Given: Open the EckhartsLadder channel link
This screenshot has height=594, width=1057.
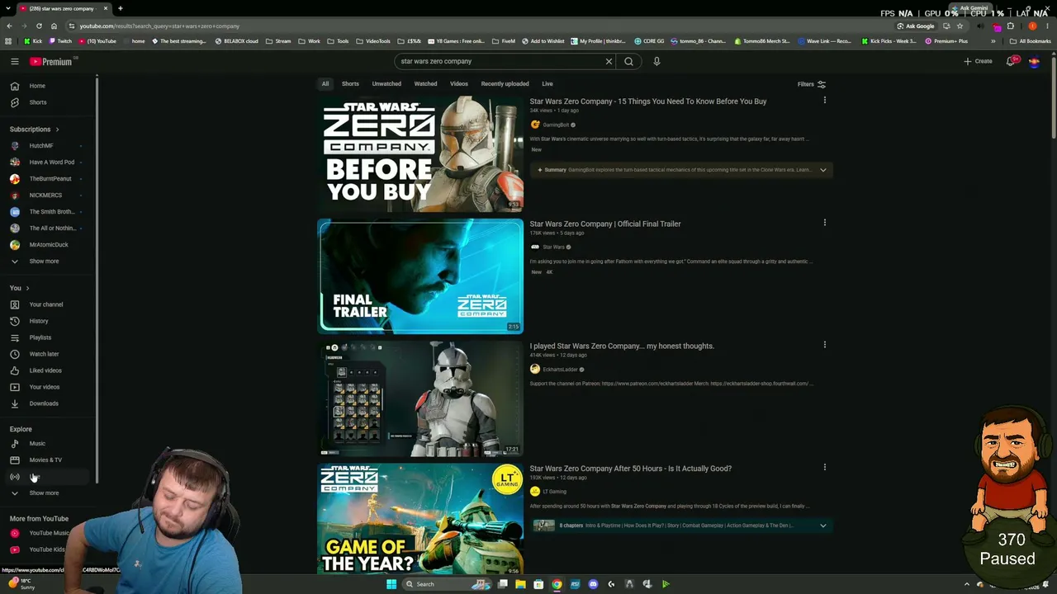Looking at the screenshot, I should (x=560, y=370).
